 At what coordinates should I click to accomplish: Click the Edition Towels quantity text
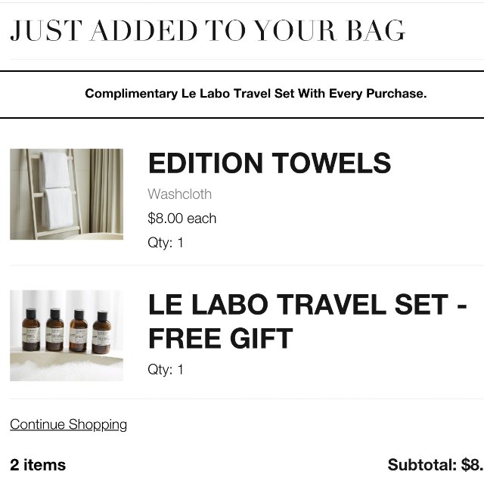click(166, 243)
